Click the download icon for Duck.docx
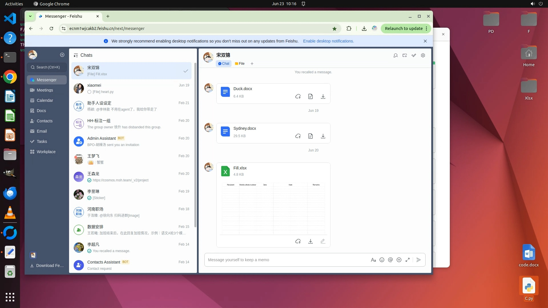548x308 pixels. pyautogui.click(x=323, y=97)
